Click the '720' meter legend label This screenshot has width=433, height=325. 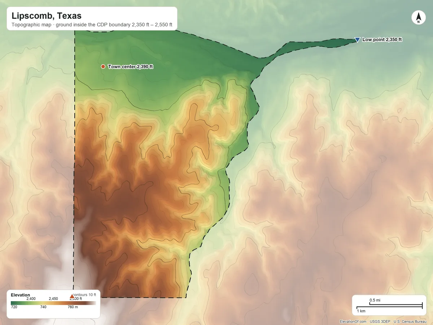tap(14, 307)
